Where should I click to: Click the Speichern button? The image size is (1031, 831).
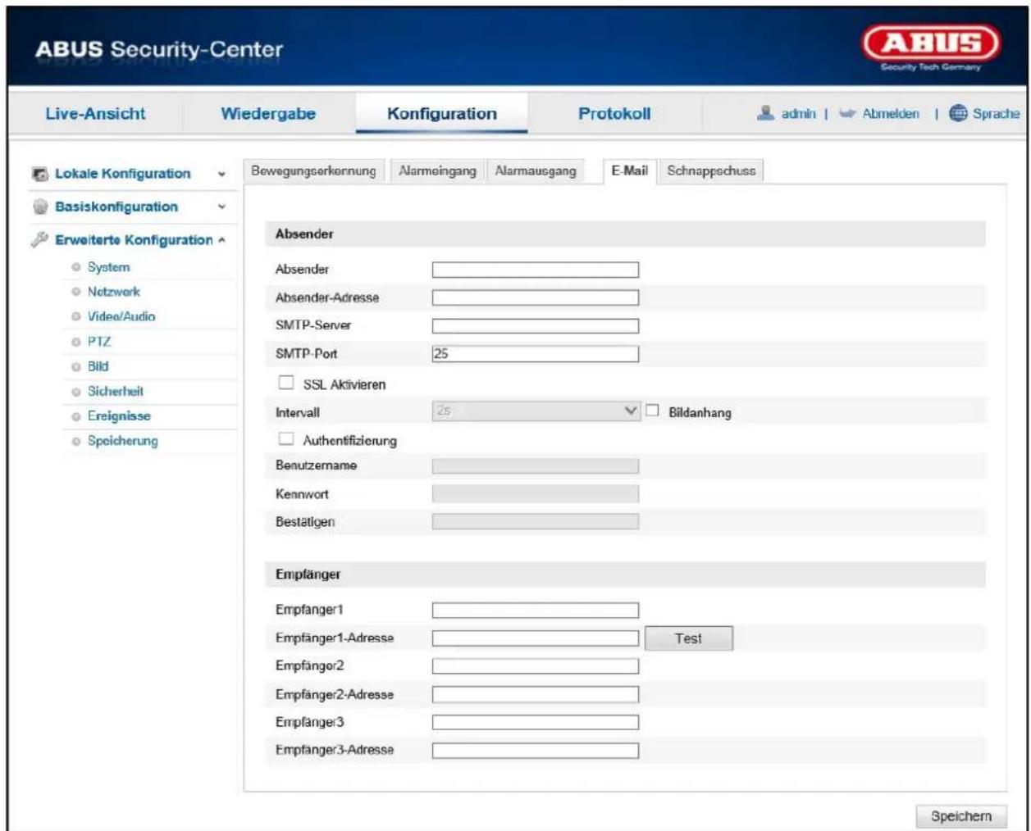pos(960,816)
